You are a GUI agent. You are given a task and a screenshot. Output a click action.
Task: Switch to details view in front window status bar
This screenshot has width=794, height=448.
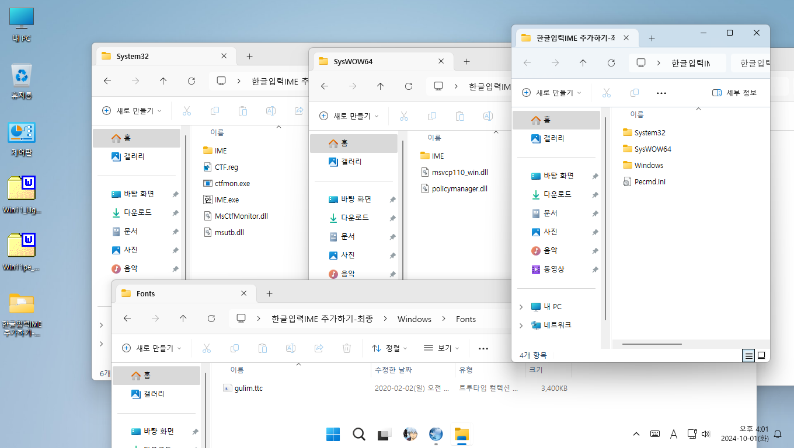coord(749,355)
